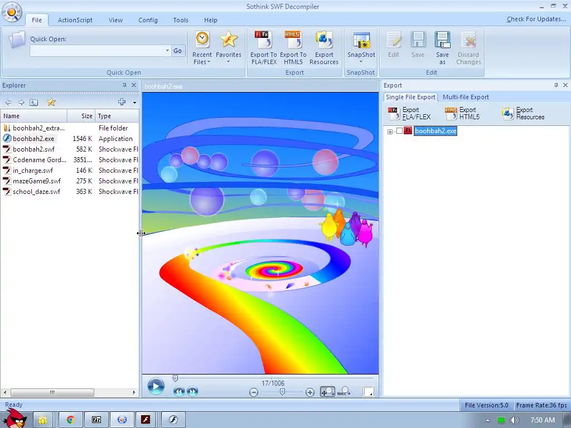Click the zoom in plus button

(310, 392)
